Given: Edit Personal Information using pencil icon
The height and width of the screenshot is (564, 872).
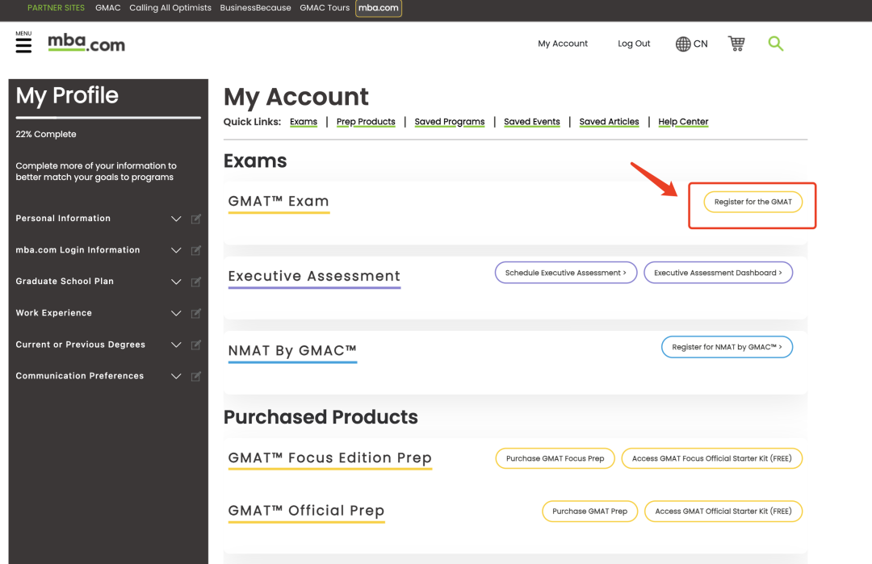Looking at the screenshot, I should point(196,219).
